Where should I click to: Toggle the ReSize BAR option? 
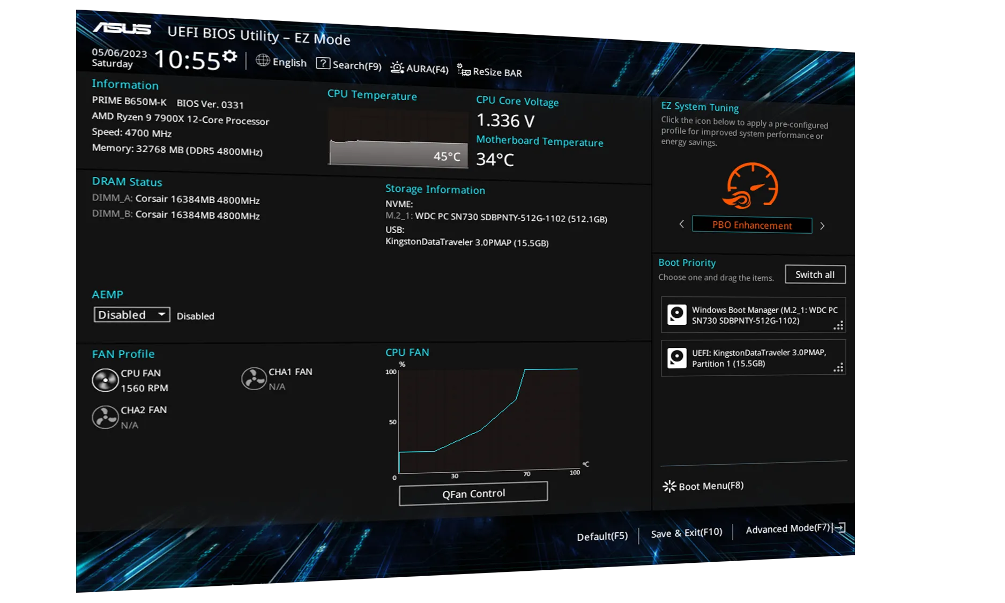tap(489, 71)
